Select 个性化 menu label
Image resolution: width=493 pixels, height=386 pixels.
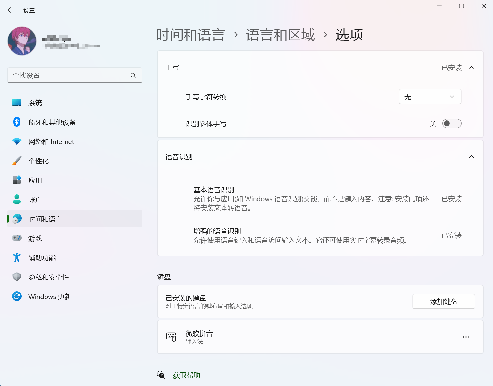click(39, 161)
